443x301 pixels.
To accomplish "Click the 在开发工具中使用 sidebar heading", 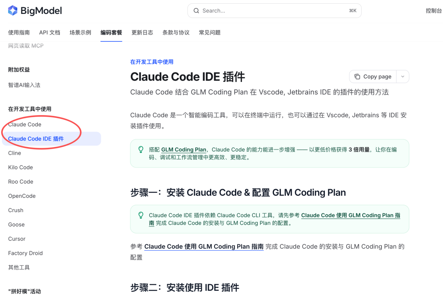I will click(30, 109).
